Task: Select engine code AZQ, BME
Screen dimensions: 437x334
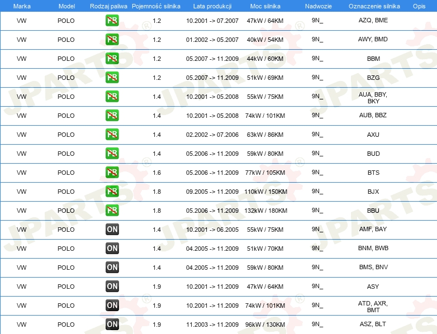Action: click(373, 20)
